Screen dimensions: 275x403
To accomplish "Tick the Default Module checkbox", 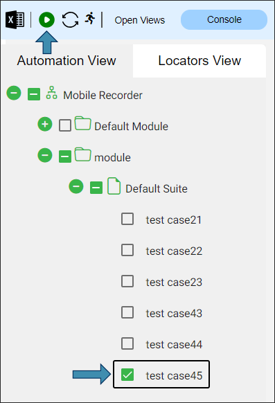I will click(65, 125).
